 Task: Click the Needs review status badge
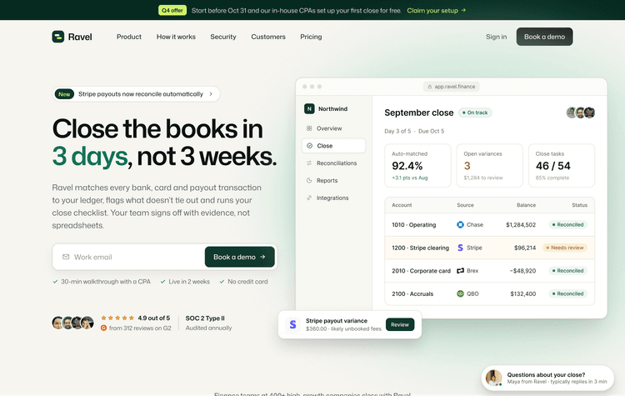pos(565,248)
